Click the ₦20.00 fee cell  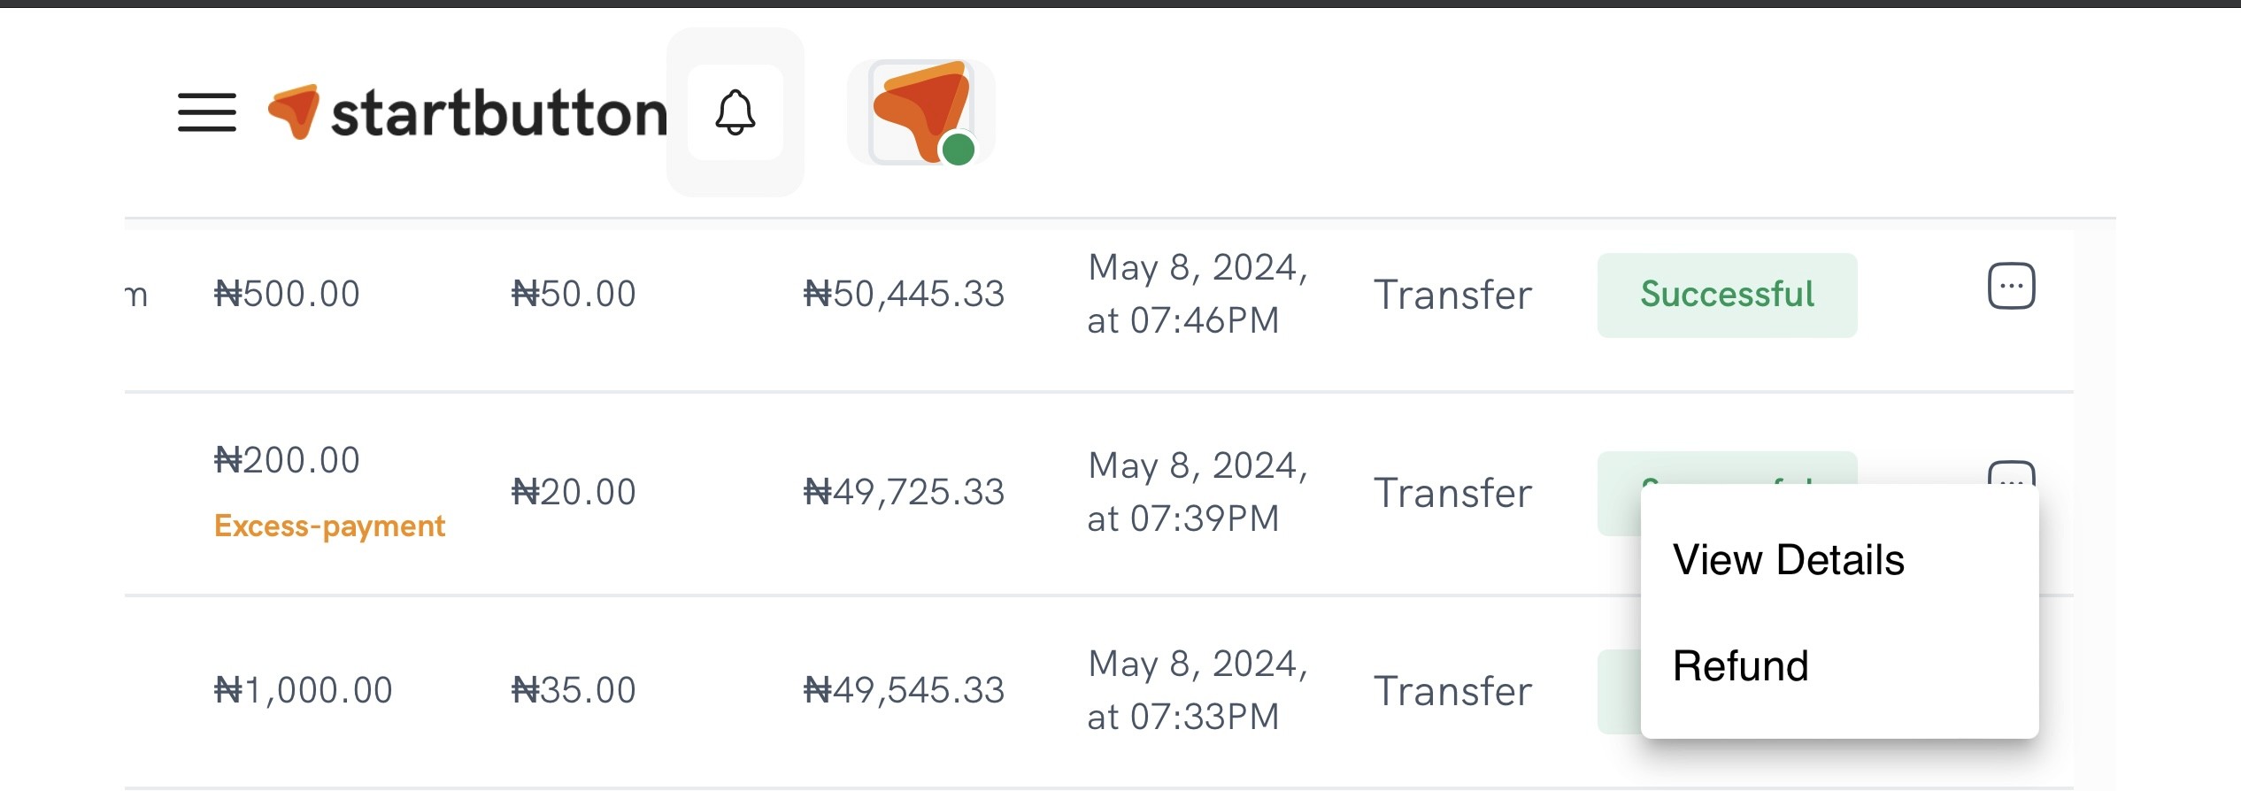coord(574,492)
